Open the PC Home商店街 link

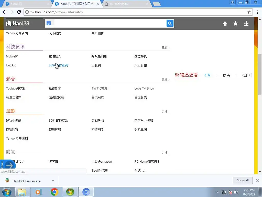(x=147, y=162)
